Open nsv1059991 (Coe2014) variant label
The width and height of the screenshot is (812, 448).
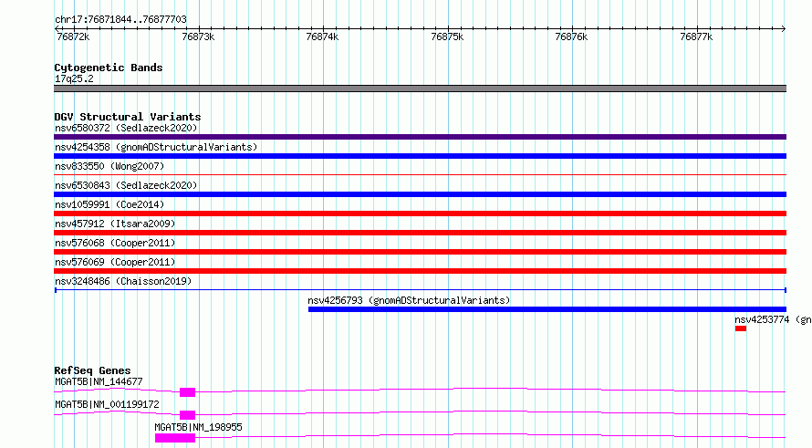tap(109, 204)
